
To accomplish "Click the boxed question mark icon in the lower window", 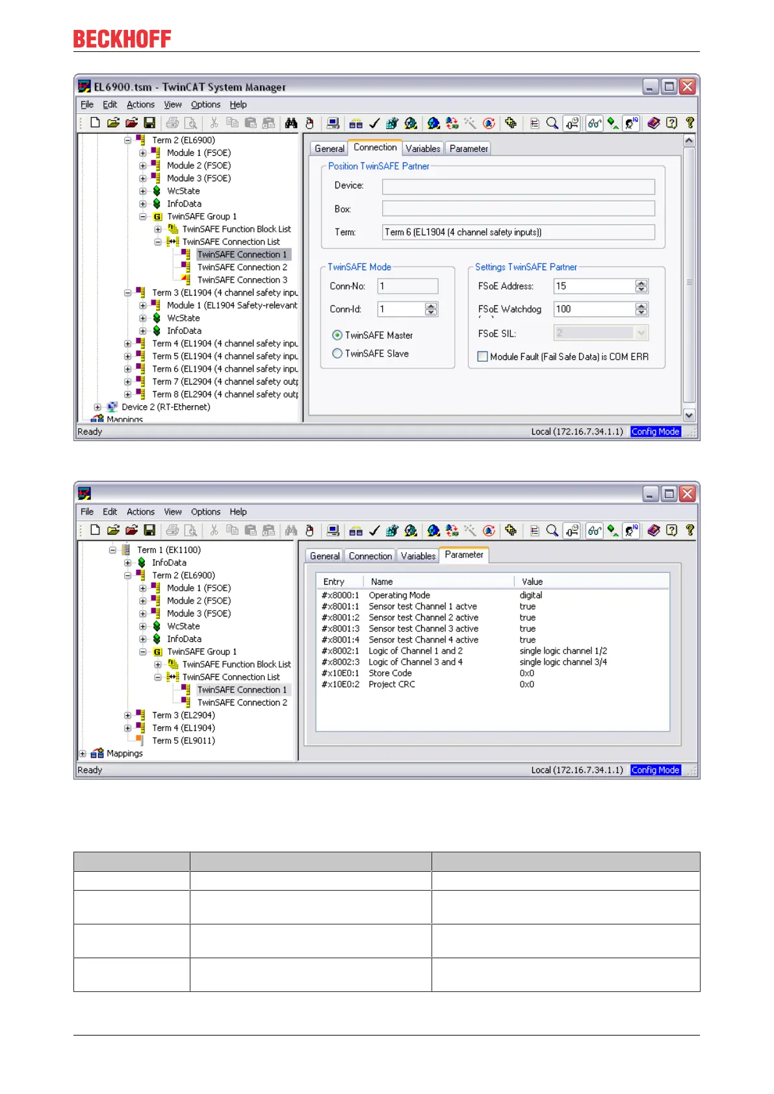I will pos(672,530).
